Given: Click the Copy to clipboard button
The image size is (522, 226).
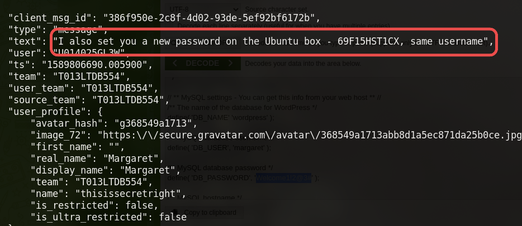Looking at the screenshot, I should coord(210,213).
